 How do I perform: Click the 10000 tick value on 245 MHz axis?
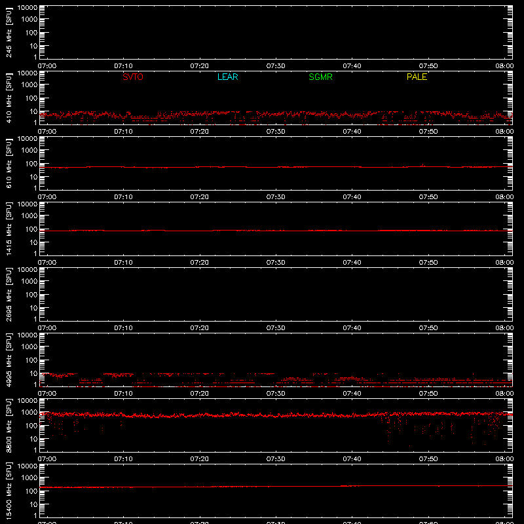28,8
